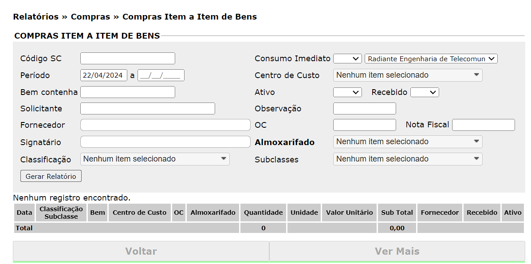Expand the Classificação selector

point(154,159)
